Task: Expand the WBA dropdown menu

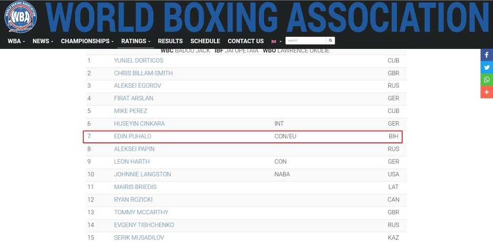Action: [x=16, y=41]
